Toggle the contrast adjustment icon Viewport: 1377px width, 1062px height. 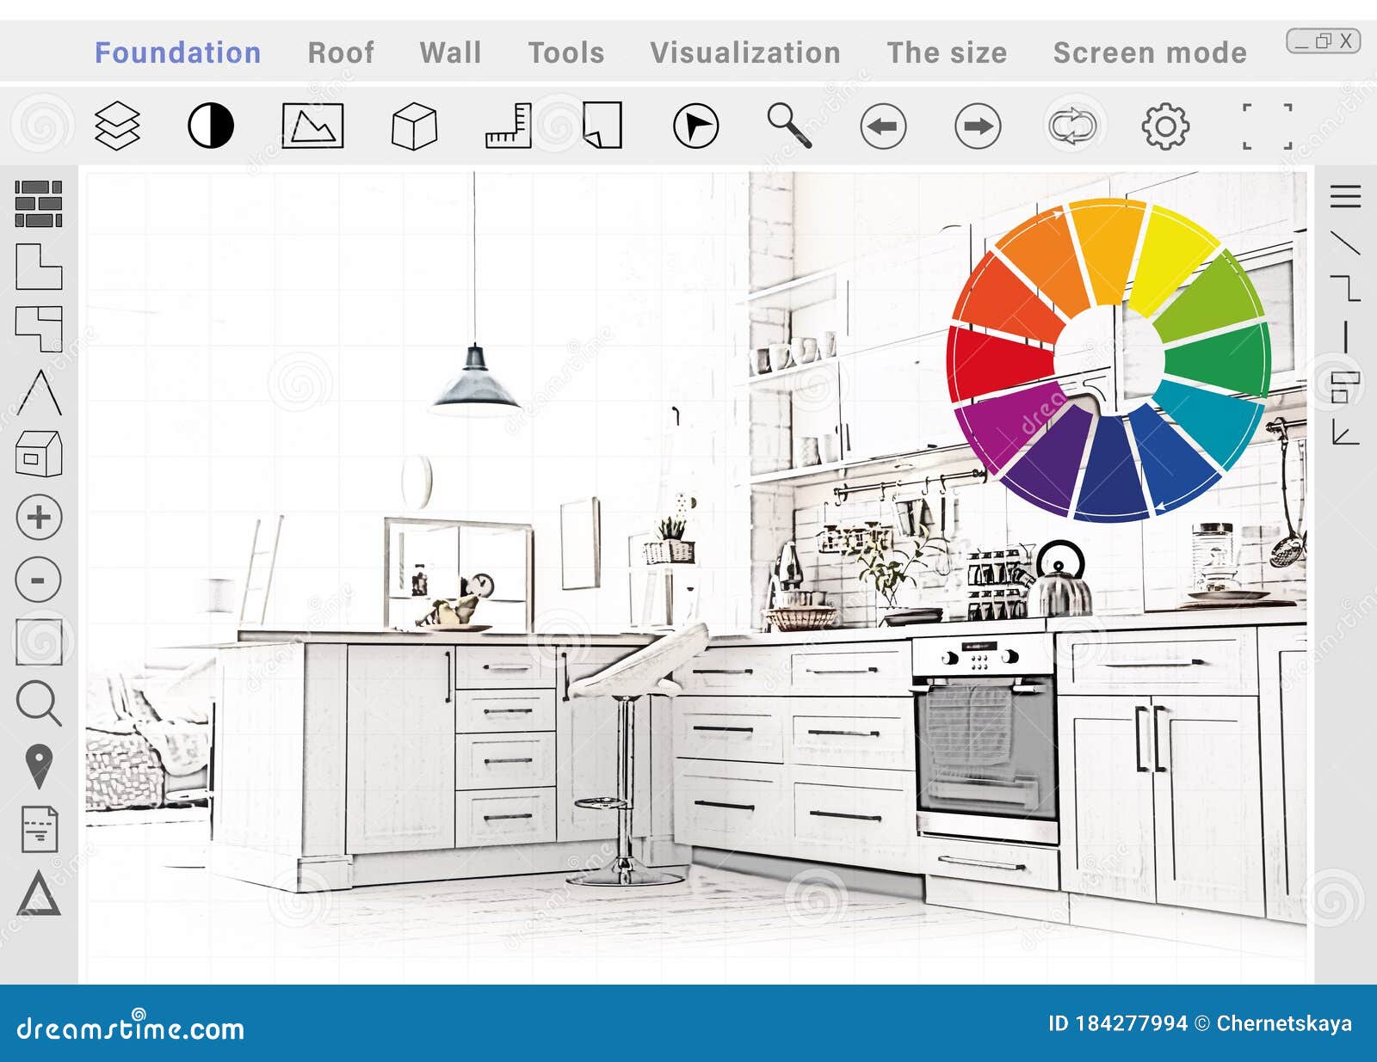(209, 126)
